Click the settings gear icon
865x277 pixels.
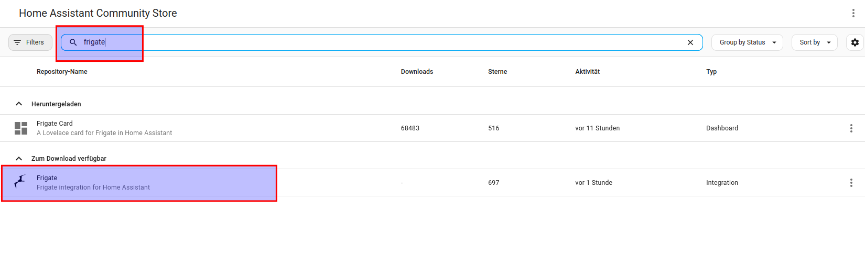click(x=855, y=42)
